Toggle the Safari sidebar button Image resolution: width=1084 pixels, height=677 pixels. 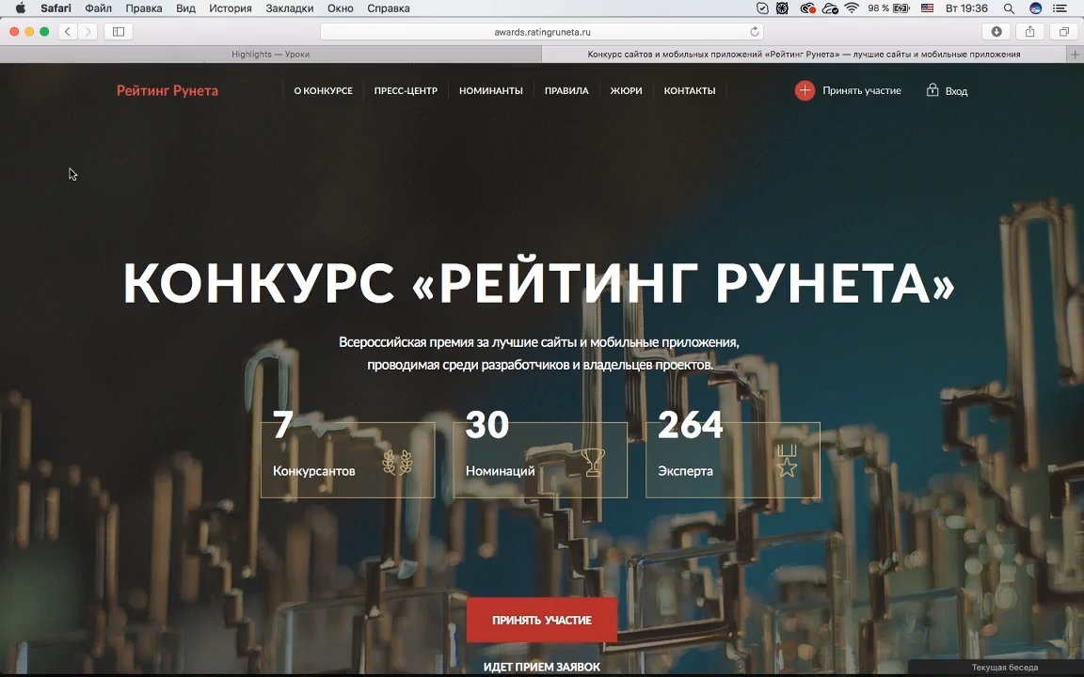click(119, 31)
